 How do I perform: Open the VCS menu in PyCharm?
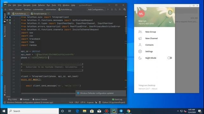[59, 5]
